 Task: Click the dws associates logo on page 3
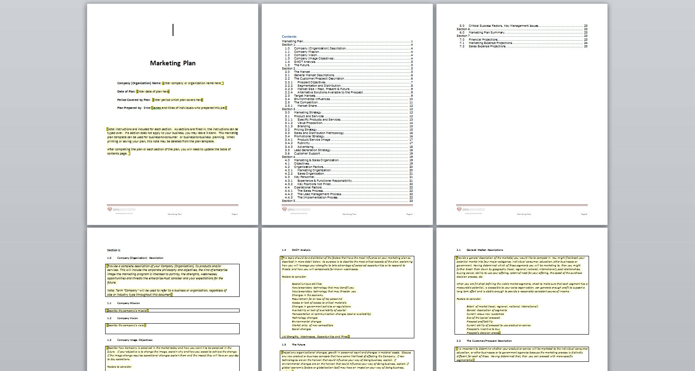[471, 209]
